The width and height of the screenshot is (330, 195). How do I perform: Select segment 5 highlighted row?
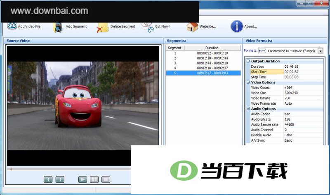(203, 73)
